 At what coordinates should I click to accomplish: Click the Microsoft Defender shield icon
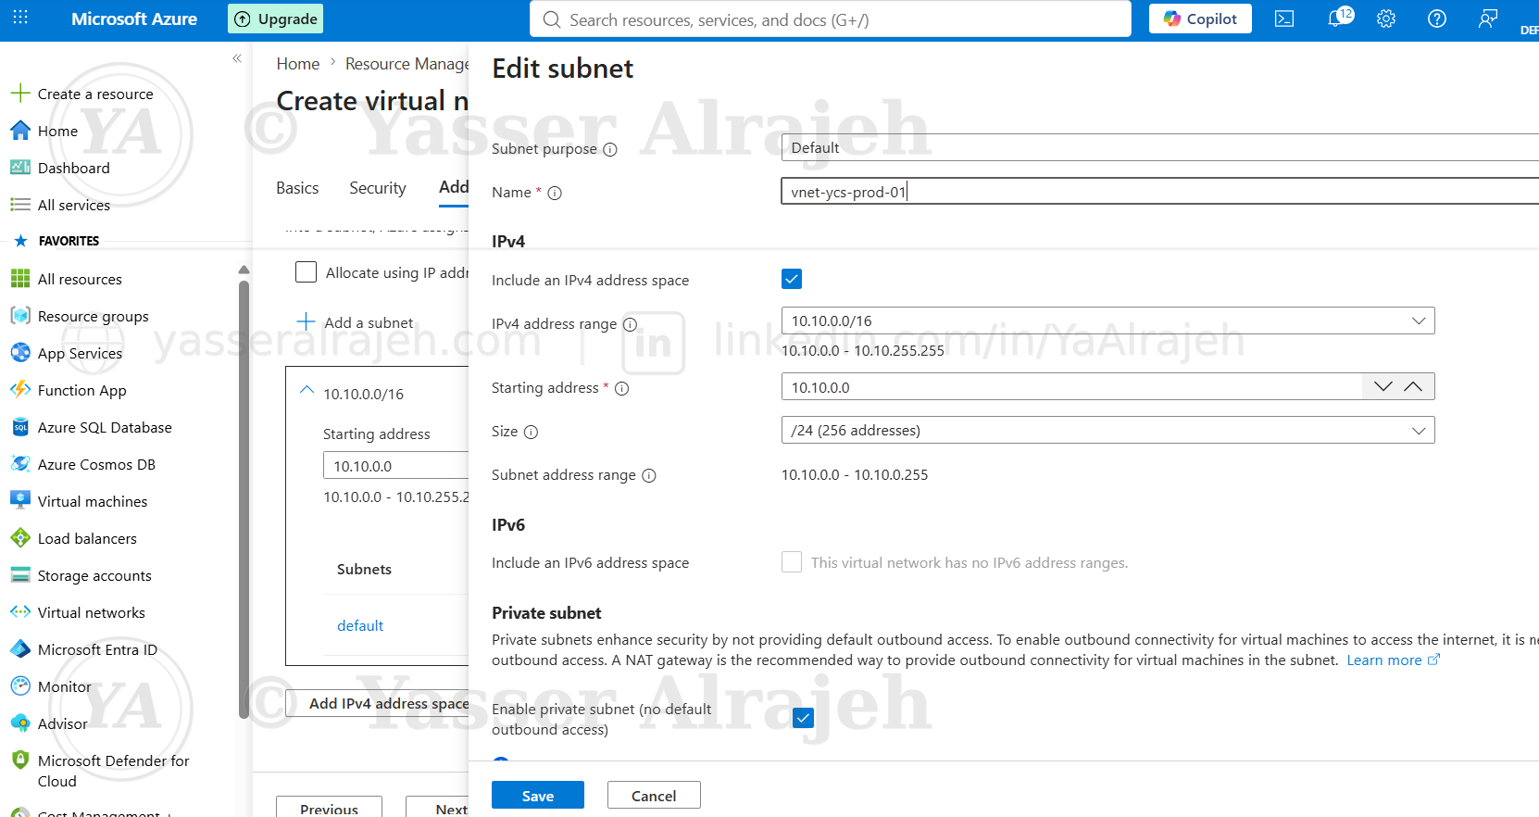click(20, 760)
